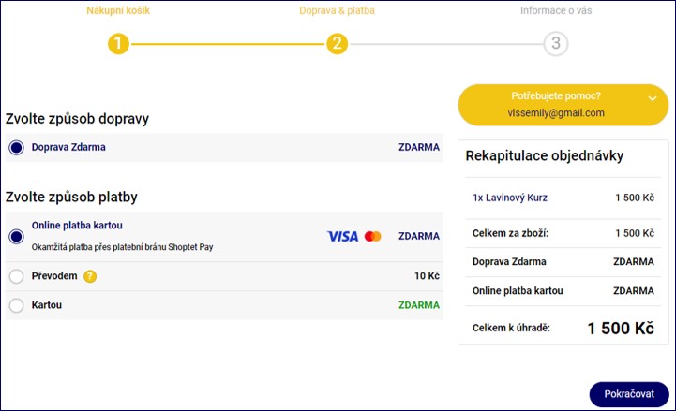
Task: Expand the Potřebujete pomoc chevron
Action: [x=652, y=96]
